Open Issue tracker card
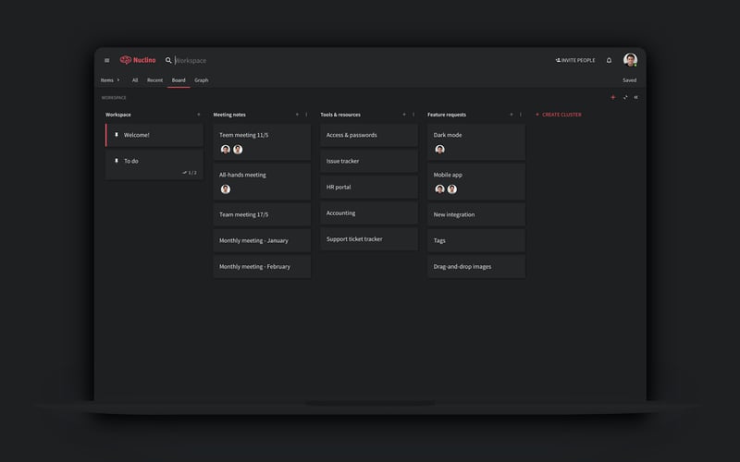The image size is (740, 462). click(369, 161)
